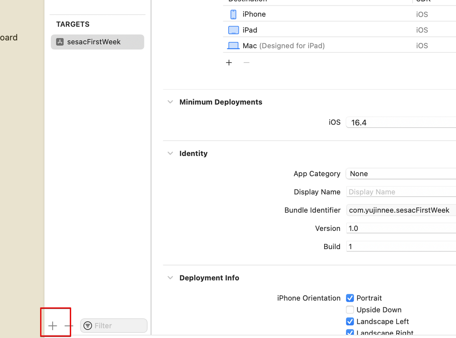The image size is (456, 338).
Task: Click the iOS SDK label for iPhone
Action: [x=422, y=14]
